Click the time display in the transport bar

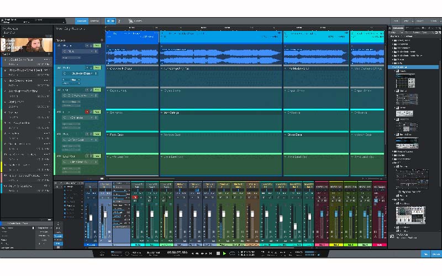[177, 253]
